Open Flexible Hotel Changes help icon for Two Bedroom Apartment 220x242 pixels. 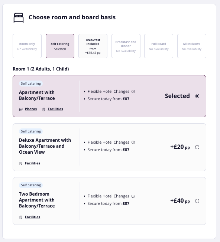pyautogui.click(x=133, y=196)
